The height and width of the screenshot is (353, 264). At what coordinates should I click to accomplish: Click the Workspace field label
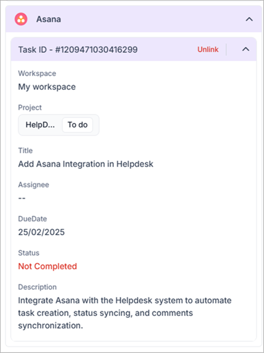(x=37, y=73)
